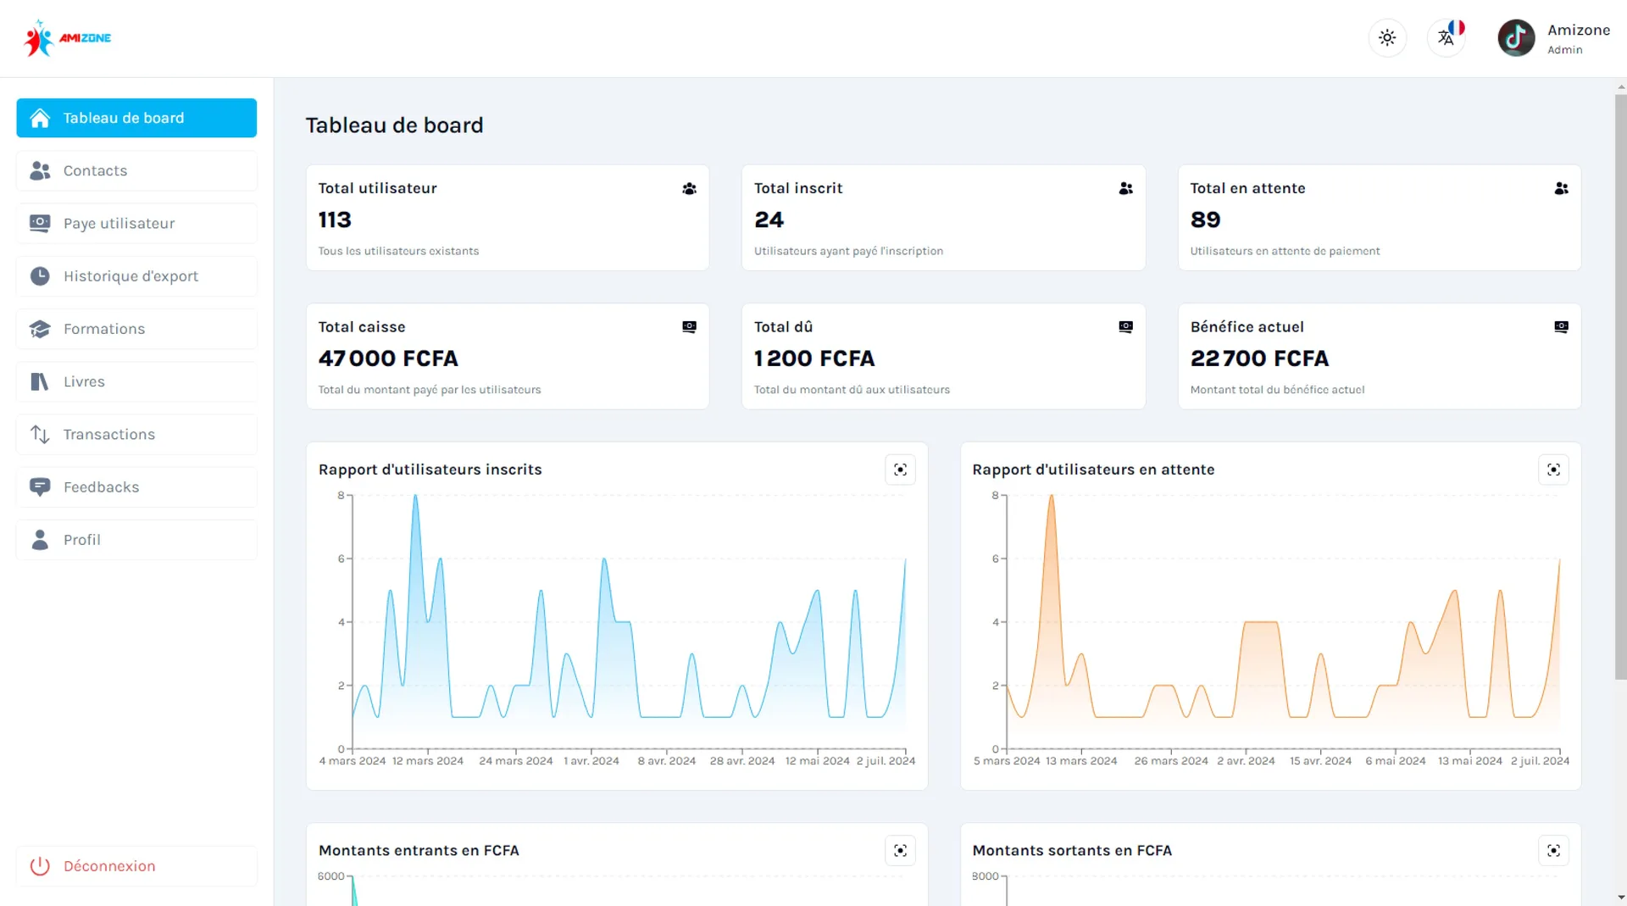Click the TikTok-style profile avatar
Image resolution: width=1627 pixels, height=906 pixels.
1516,38
